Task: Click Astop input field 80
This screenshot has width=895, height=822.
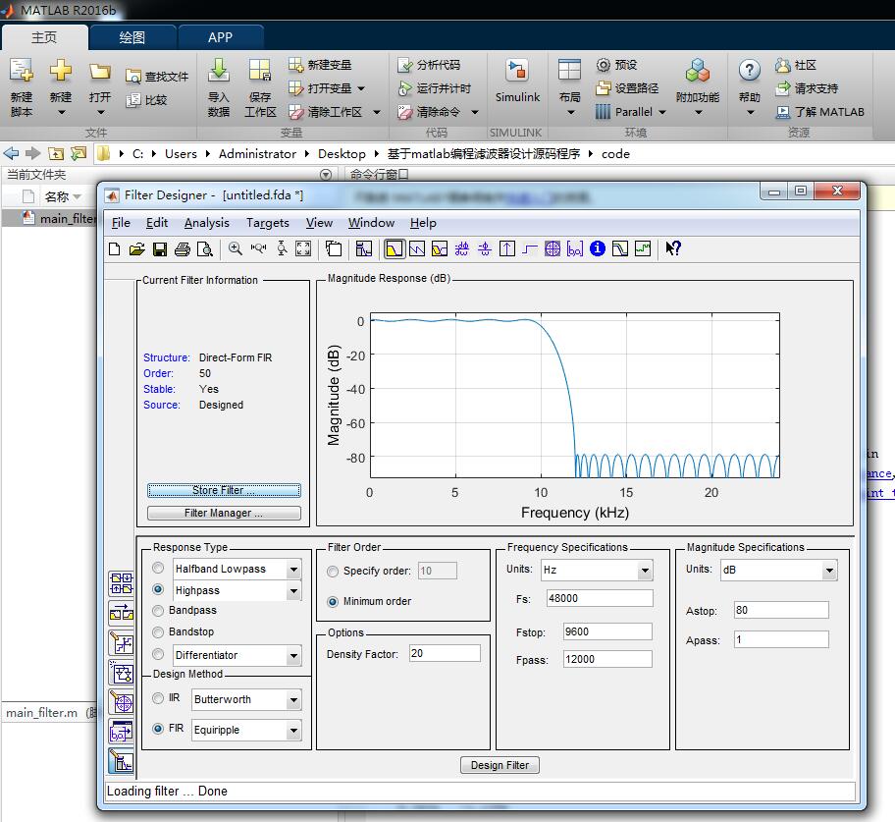Action: (781, 610)
